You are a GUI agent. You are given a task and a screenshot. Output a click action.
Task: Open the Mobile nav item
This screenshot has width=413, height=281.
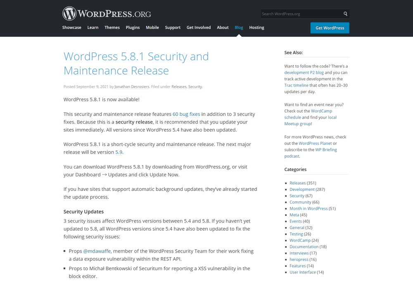pyautogui.click(x=152, y=27)
